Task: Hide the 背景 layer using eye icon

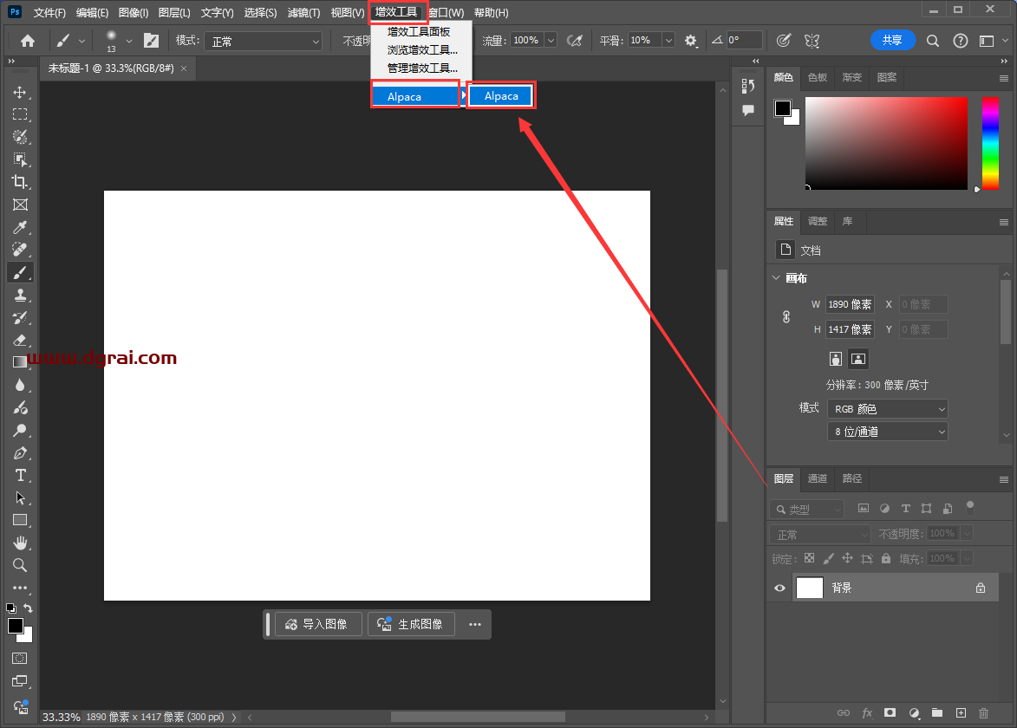Action: (x=779, y=588)
